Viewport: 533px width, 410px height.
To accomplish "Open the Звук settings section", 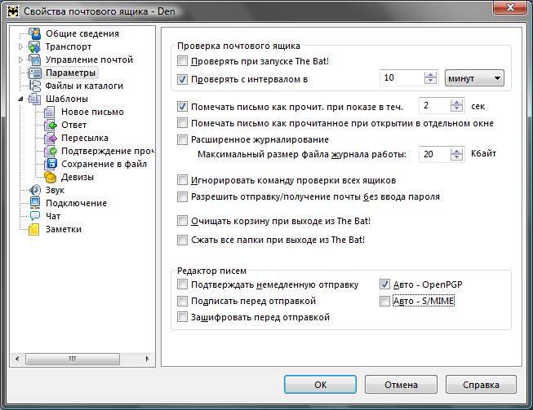I will pyautogui.click(x=55, y=190).
